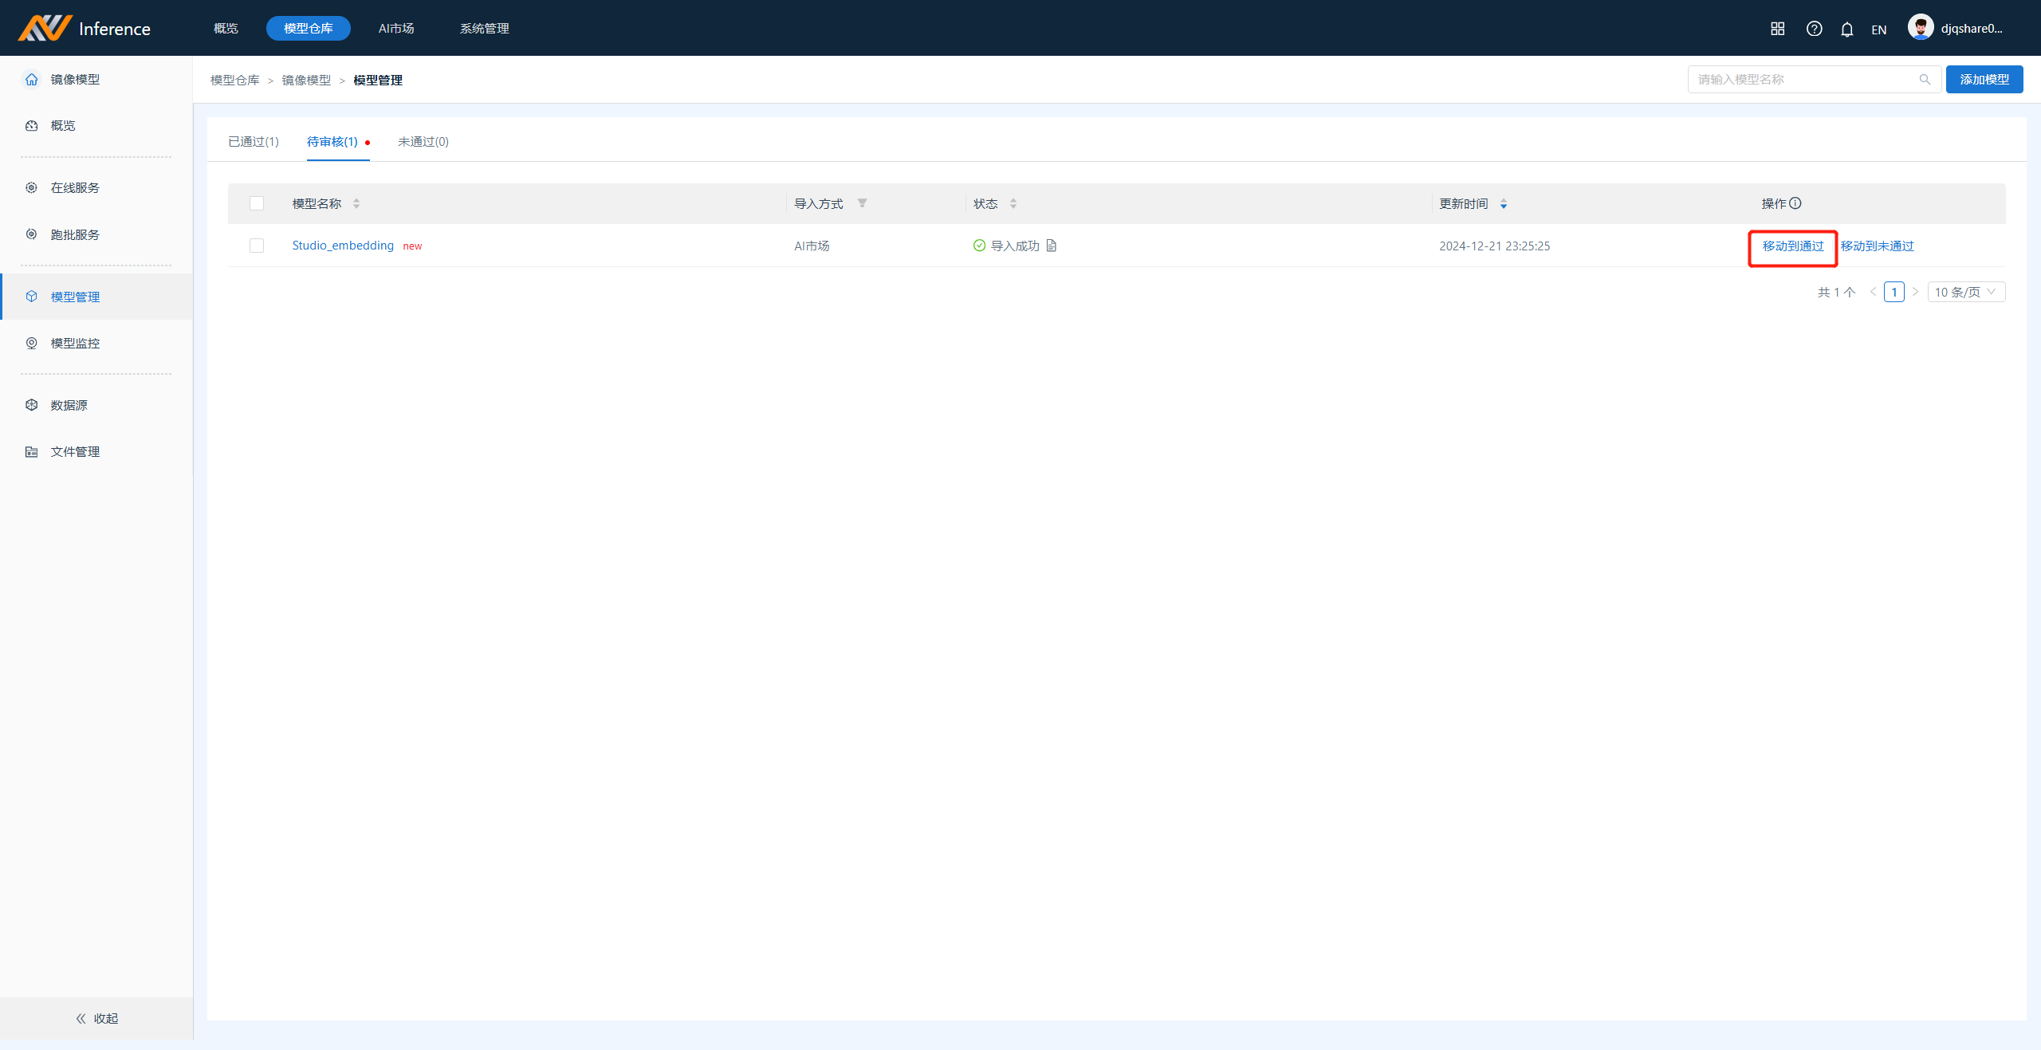Filter by 导入方式 funnel icon
The height and width of the screenshot is (1050, 2041).
[x=862, y=203]
